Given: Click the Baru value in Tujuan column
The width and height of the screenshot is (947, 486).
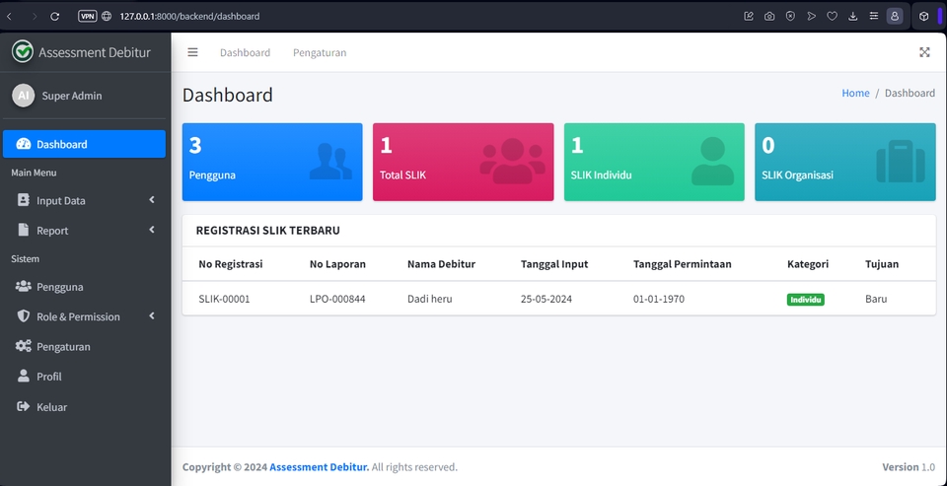Looking at the screenshot, I should coord(876,299).
